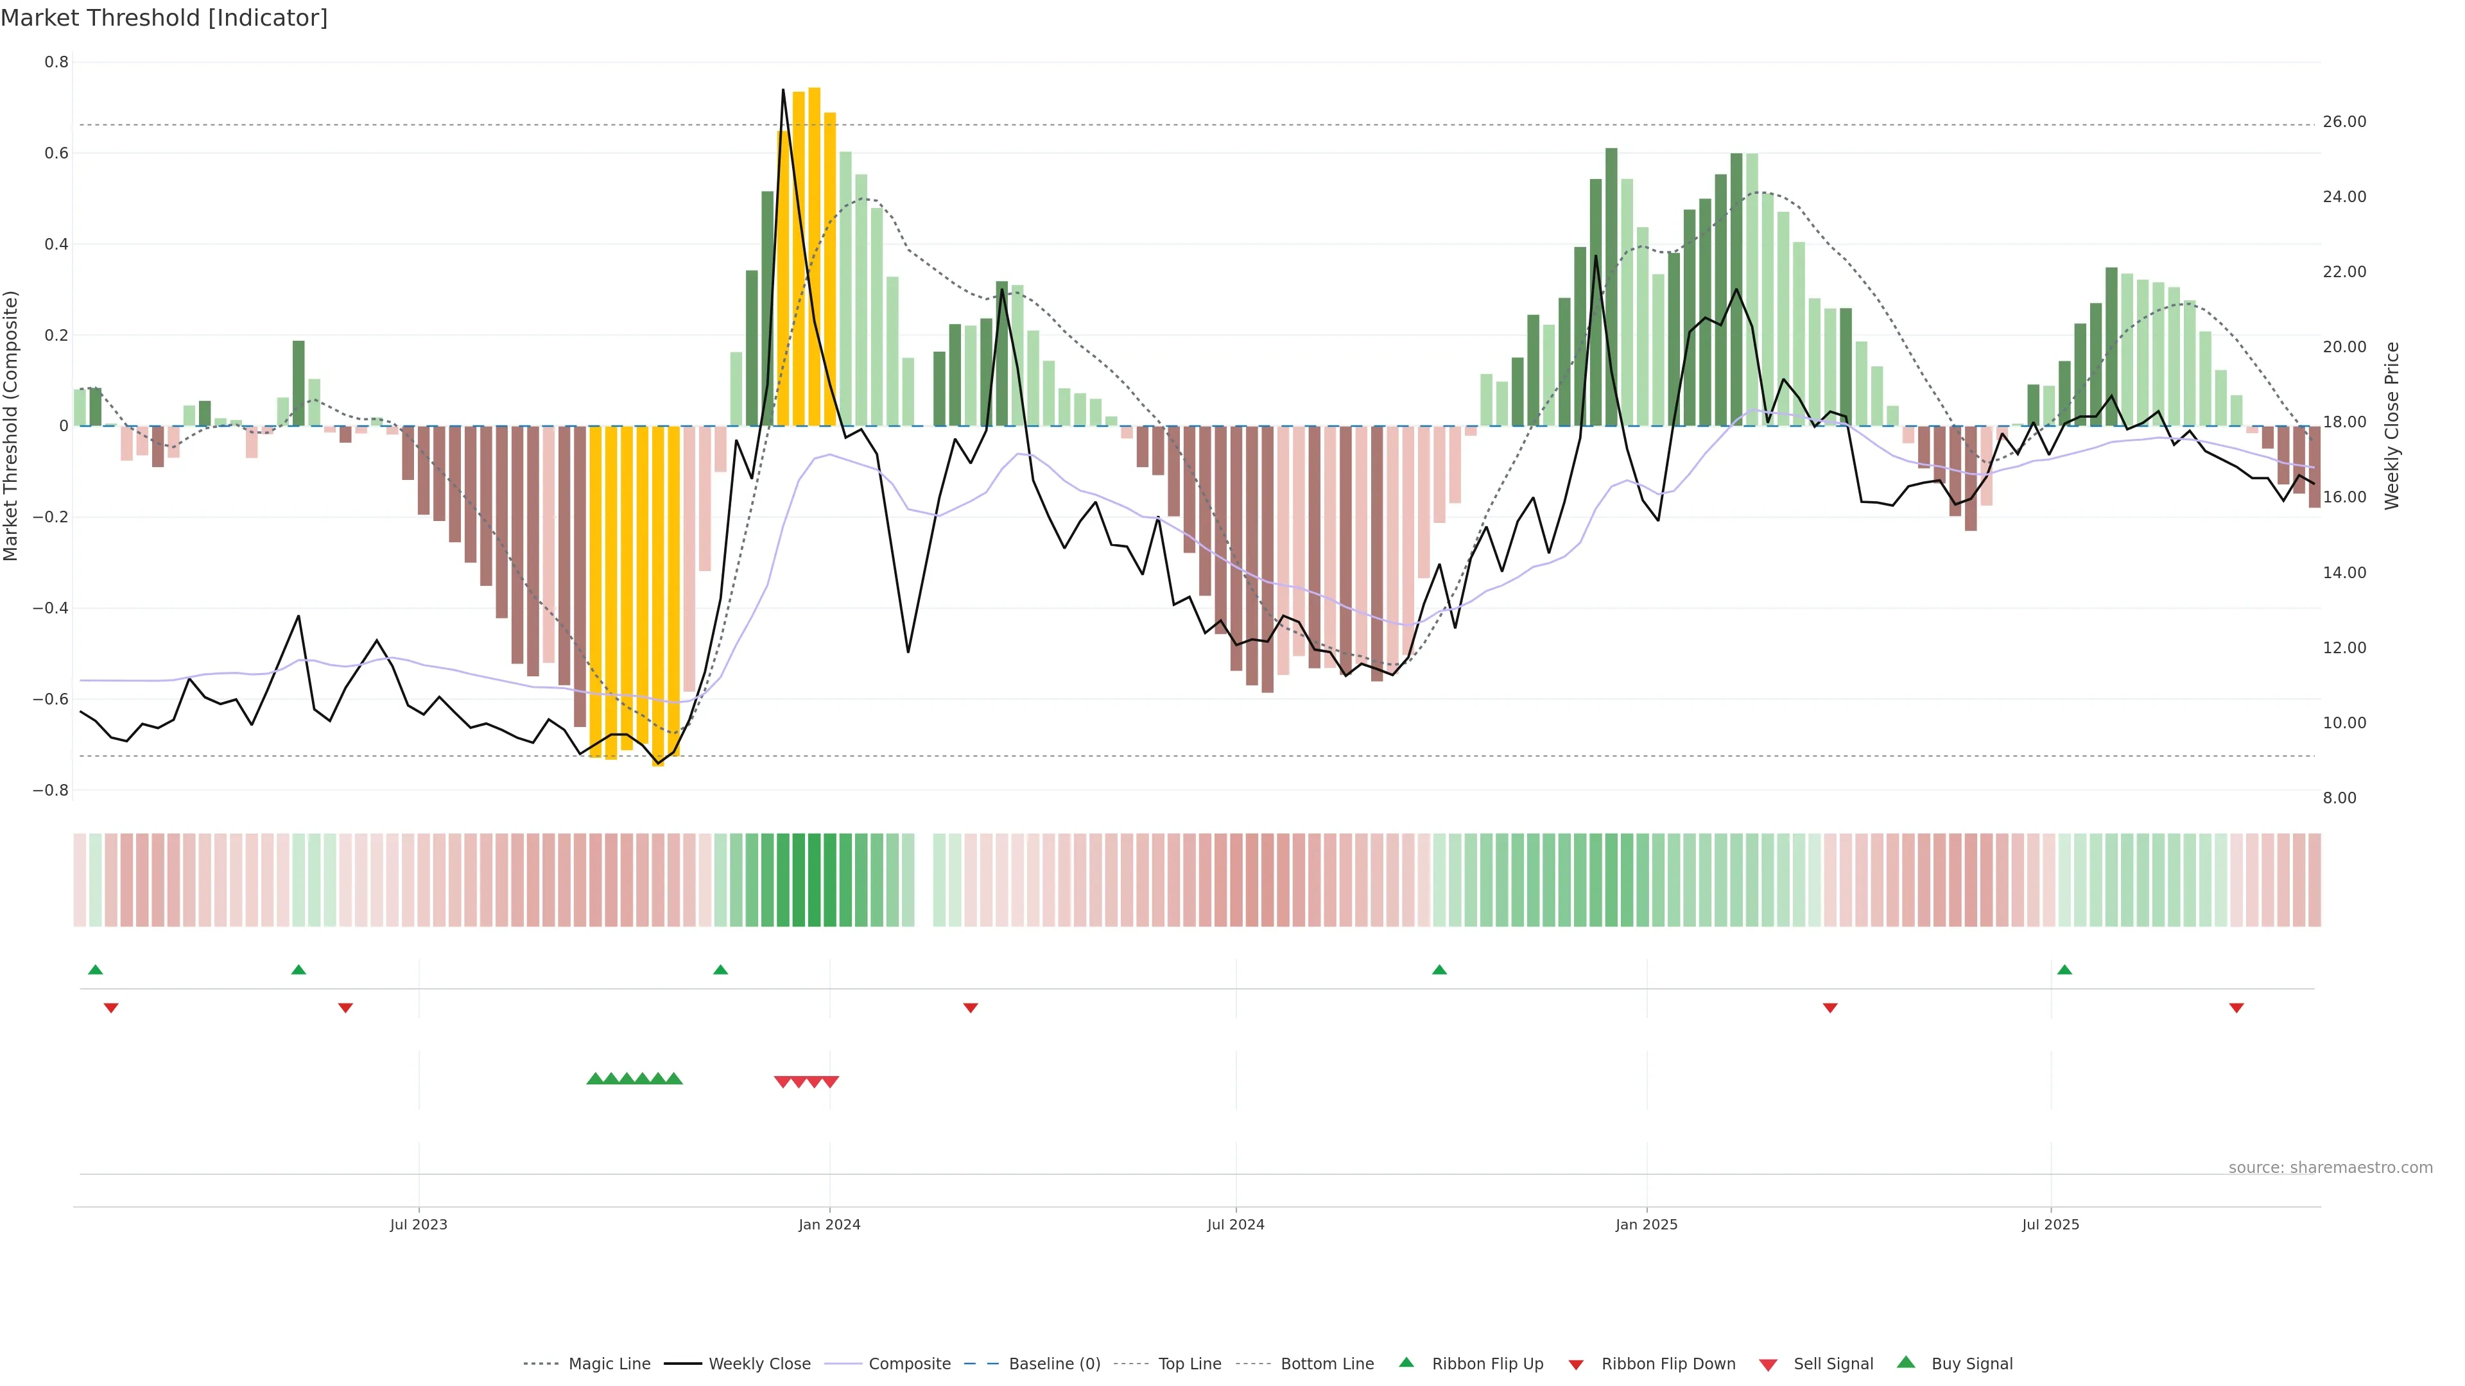This screenshot has height=1386, width=2465.
Task: Click the Market Threshold [Indicator] title
Action: point(164,18)
